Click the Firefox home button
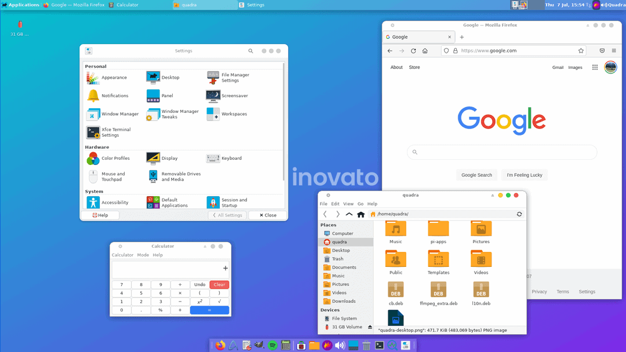This screenshot has width=626, height=352. 425,50
